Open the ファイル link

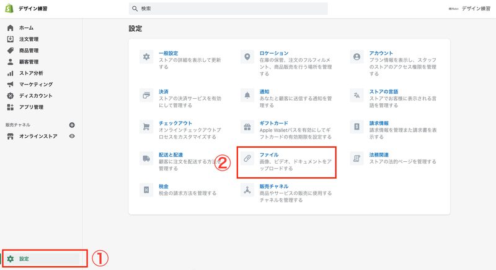[x=269, y=154]
